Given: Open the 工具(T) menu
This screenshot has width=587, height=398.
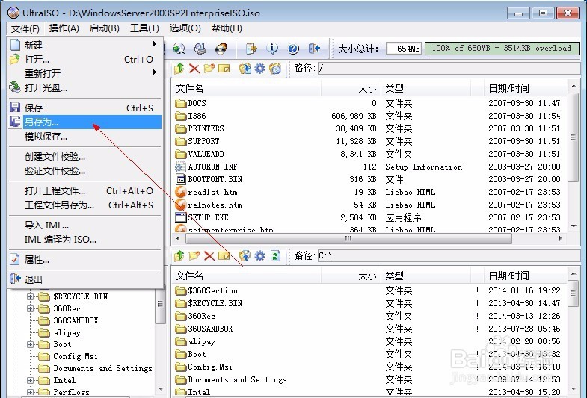Looking at the screenshot, I should pyautogui.click(x=144, y=28).
